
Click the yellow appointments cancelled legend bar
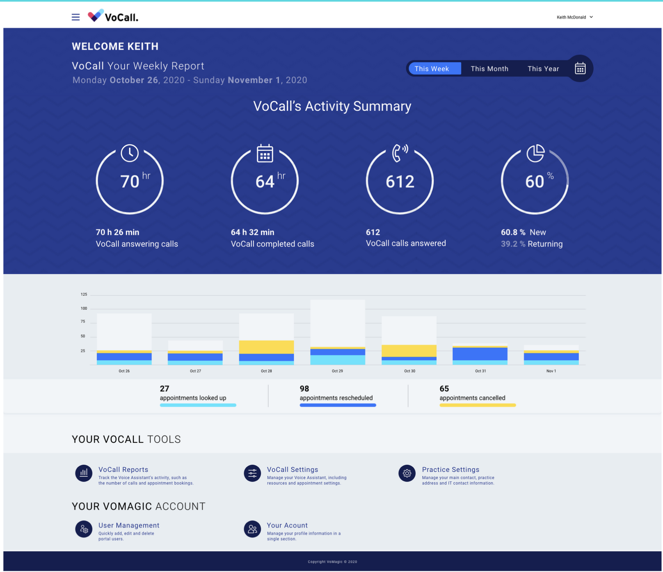point(477,405)
